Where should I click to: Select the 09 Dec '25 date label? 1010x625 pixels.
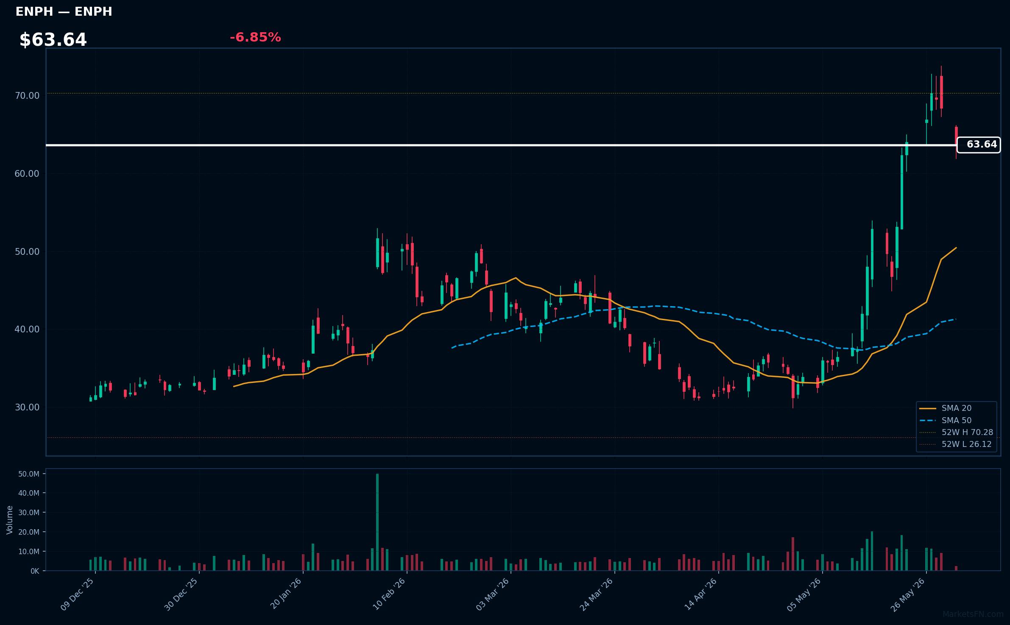click(x=78, y=594)
